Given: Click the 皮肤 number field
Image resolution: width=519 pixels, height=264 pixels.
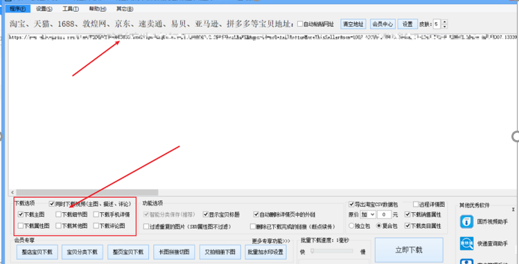Looking at the screenshot, I should point(437,24).
